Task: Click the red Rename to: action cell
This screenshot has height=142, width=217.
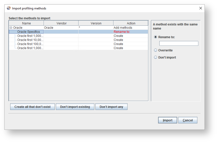Action: click(x=131, y=32)
